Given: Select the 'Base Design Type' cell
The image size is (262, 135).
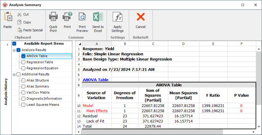Looking at the screenshot, I should (97, 59).
